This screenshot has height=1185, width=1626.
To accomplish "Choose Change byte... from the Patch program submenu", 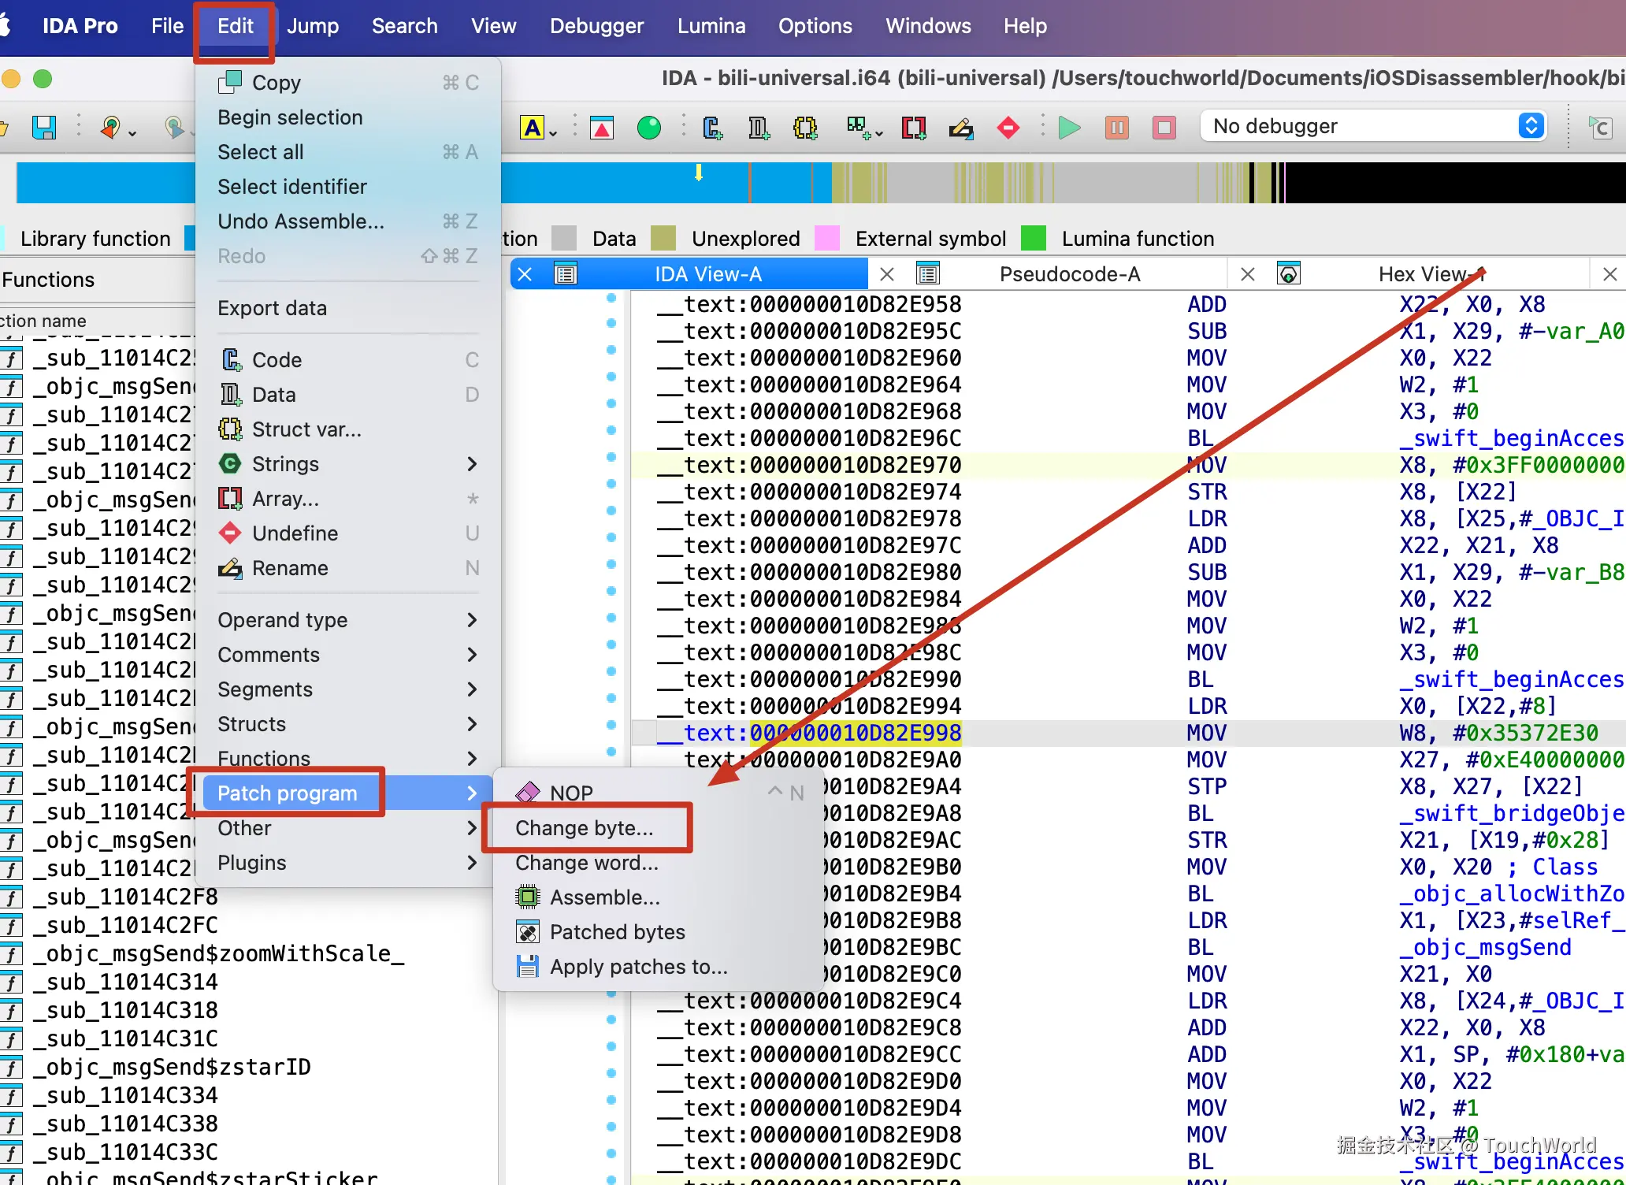I will (x=584, y=828).
